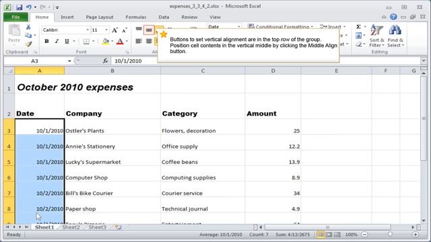Open Font dialog launcher
The width and height of the screenshot is (431, 242).
[127, 52]
